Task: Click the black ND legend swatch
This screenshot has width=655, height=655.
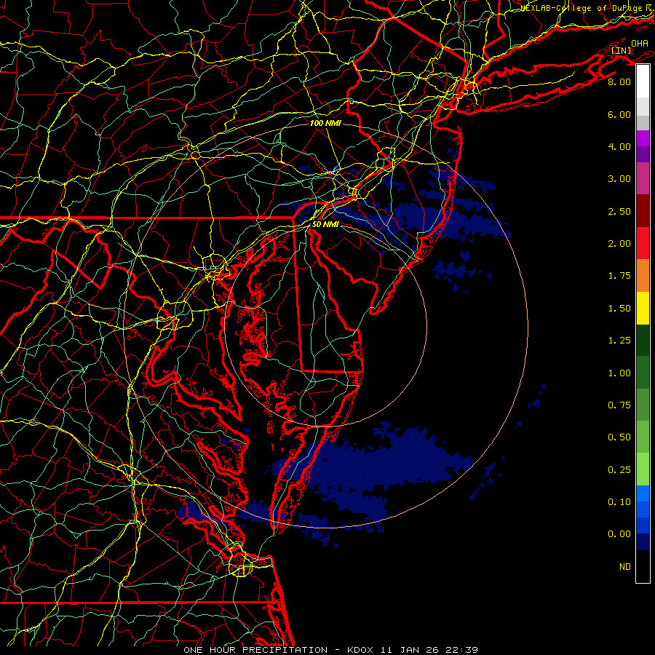Action: coord(643,566)
